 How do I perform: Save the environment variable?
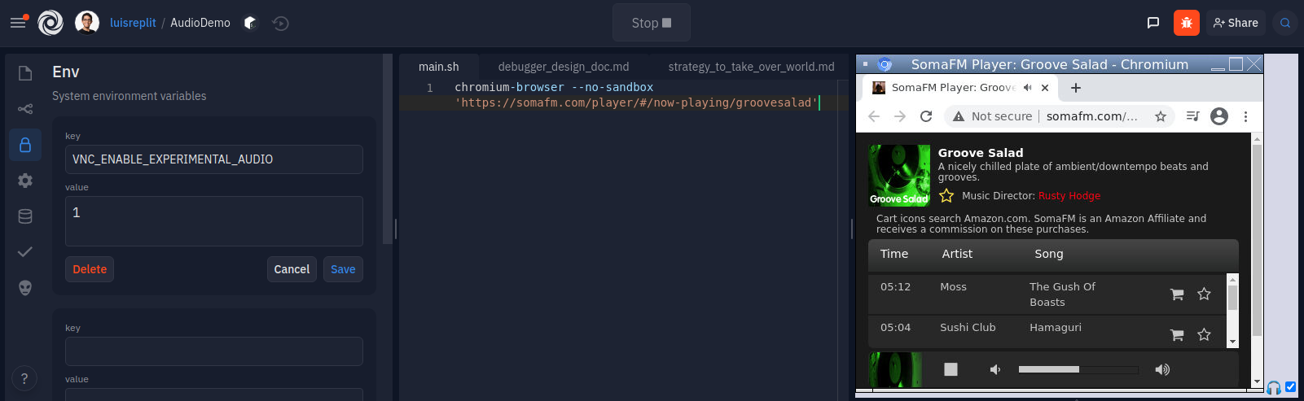343,269
